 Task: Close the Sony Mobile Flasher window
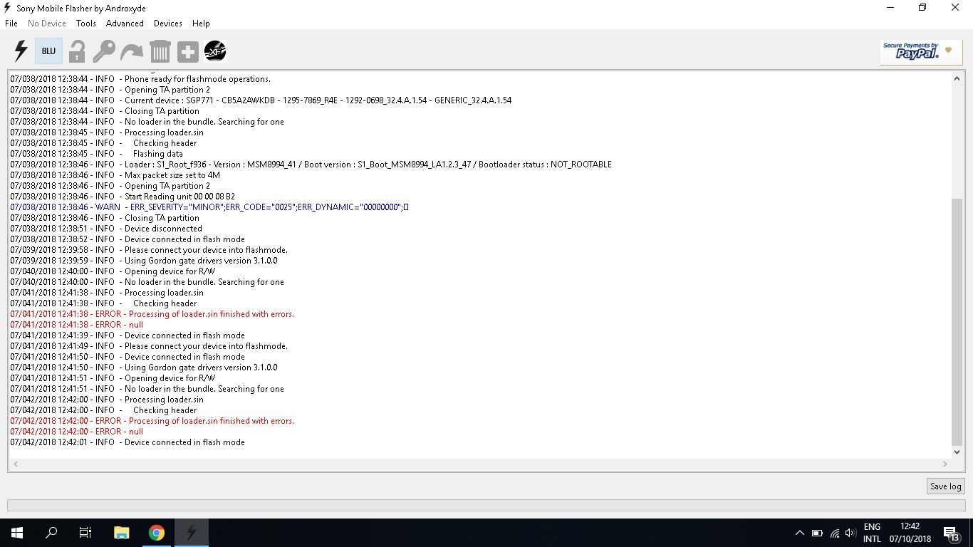[x=956, y=8]
